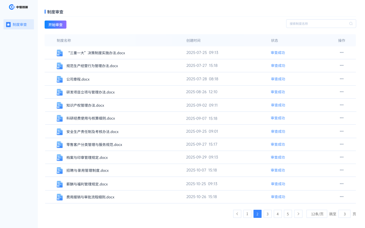
Task: Go to page 3
Action: click(x=267, y=214)
